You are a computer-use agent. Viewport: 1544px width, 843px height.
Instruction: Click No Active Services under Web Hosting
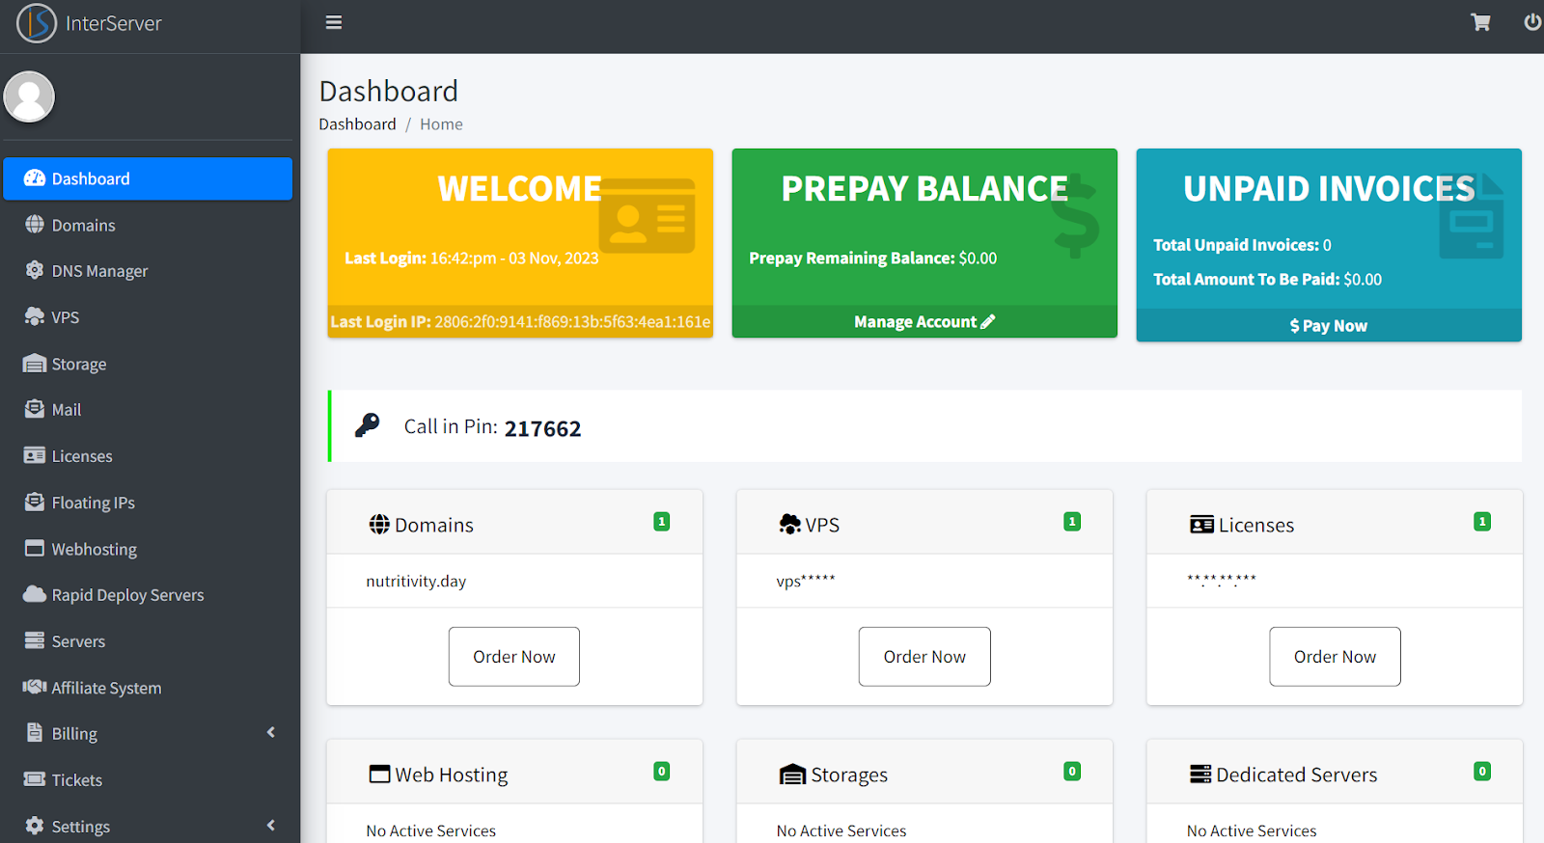click(x=430, y=830)
